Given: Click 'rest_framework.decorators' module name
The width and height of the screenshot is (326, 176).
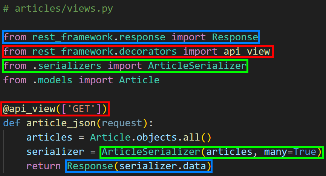Looking at the screenshot, I should (x=104, y=52).
